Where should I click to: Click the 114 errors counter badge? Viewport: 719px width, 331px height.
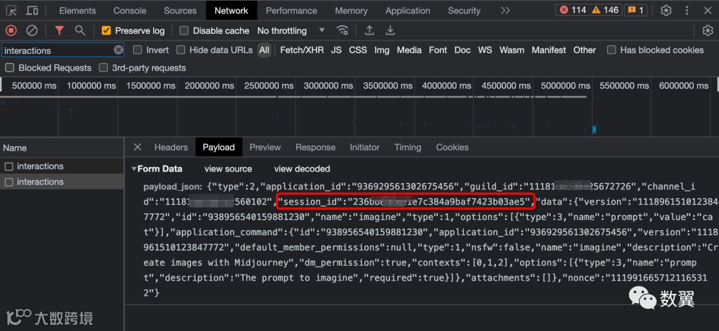(x=573, y=10)
